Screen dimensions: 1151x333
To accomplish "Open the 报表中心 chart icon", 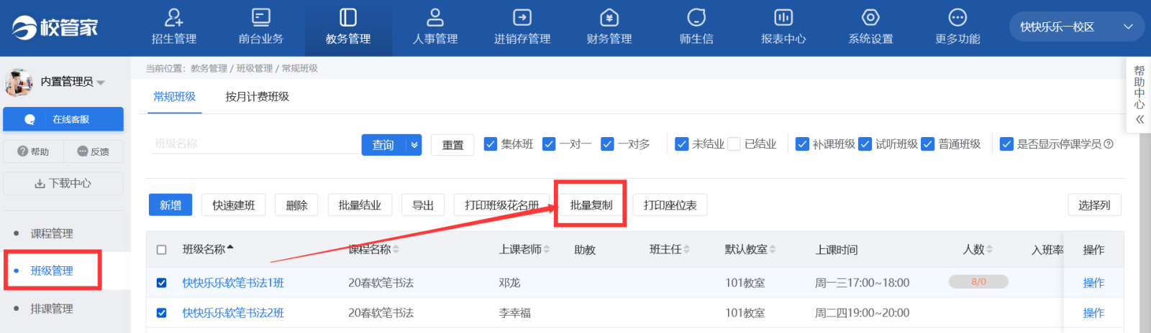I will pyautogui.click(x=783, y=18).
